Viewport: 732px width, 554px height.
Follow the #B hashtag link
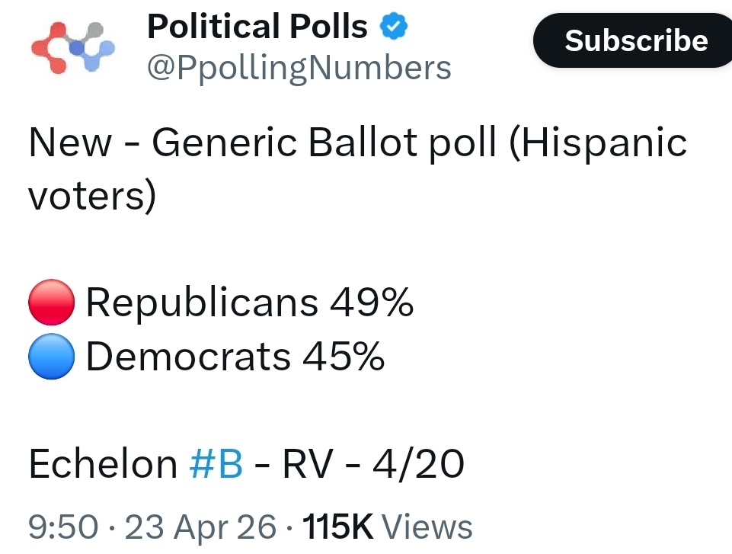click(x=216, y=464)
